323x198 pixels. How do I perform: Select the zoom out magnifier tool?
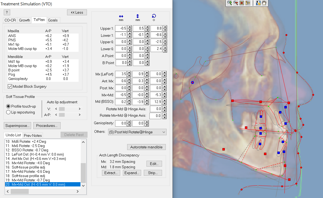click(236, 3)
